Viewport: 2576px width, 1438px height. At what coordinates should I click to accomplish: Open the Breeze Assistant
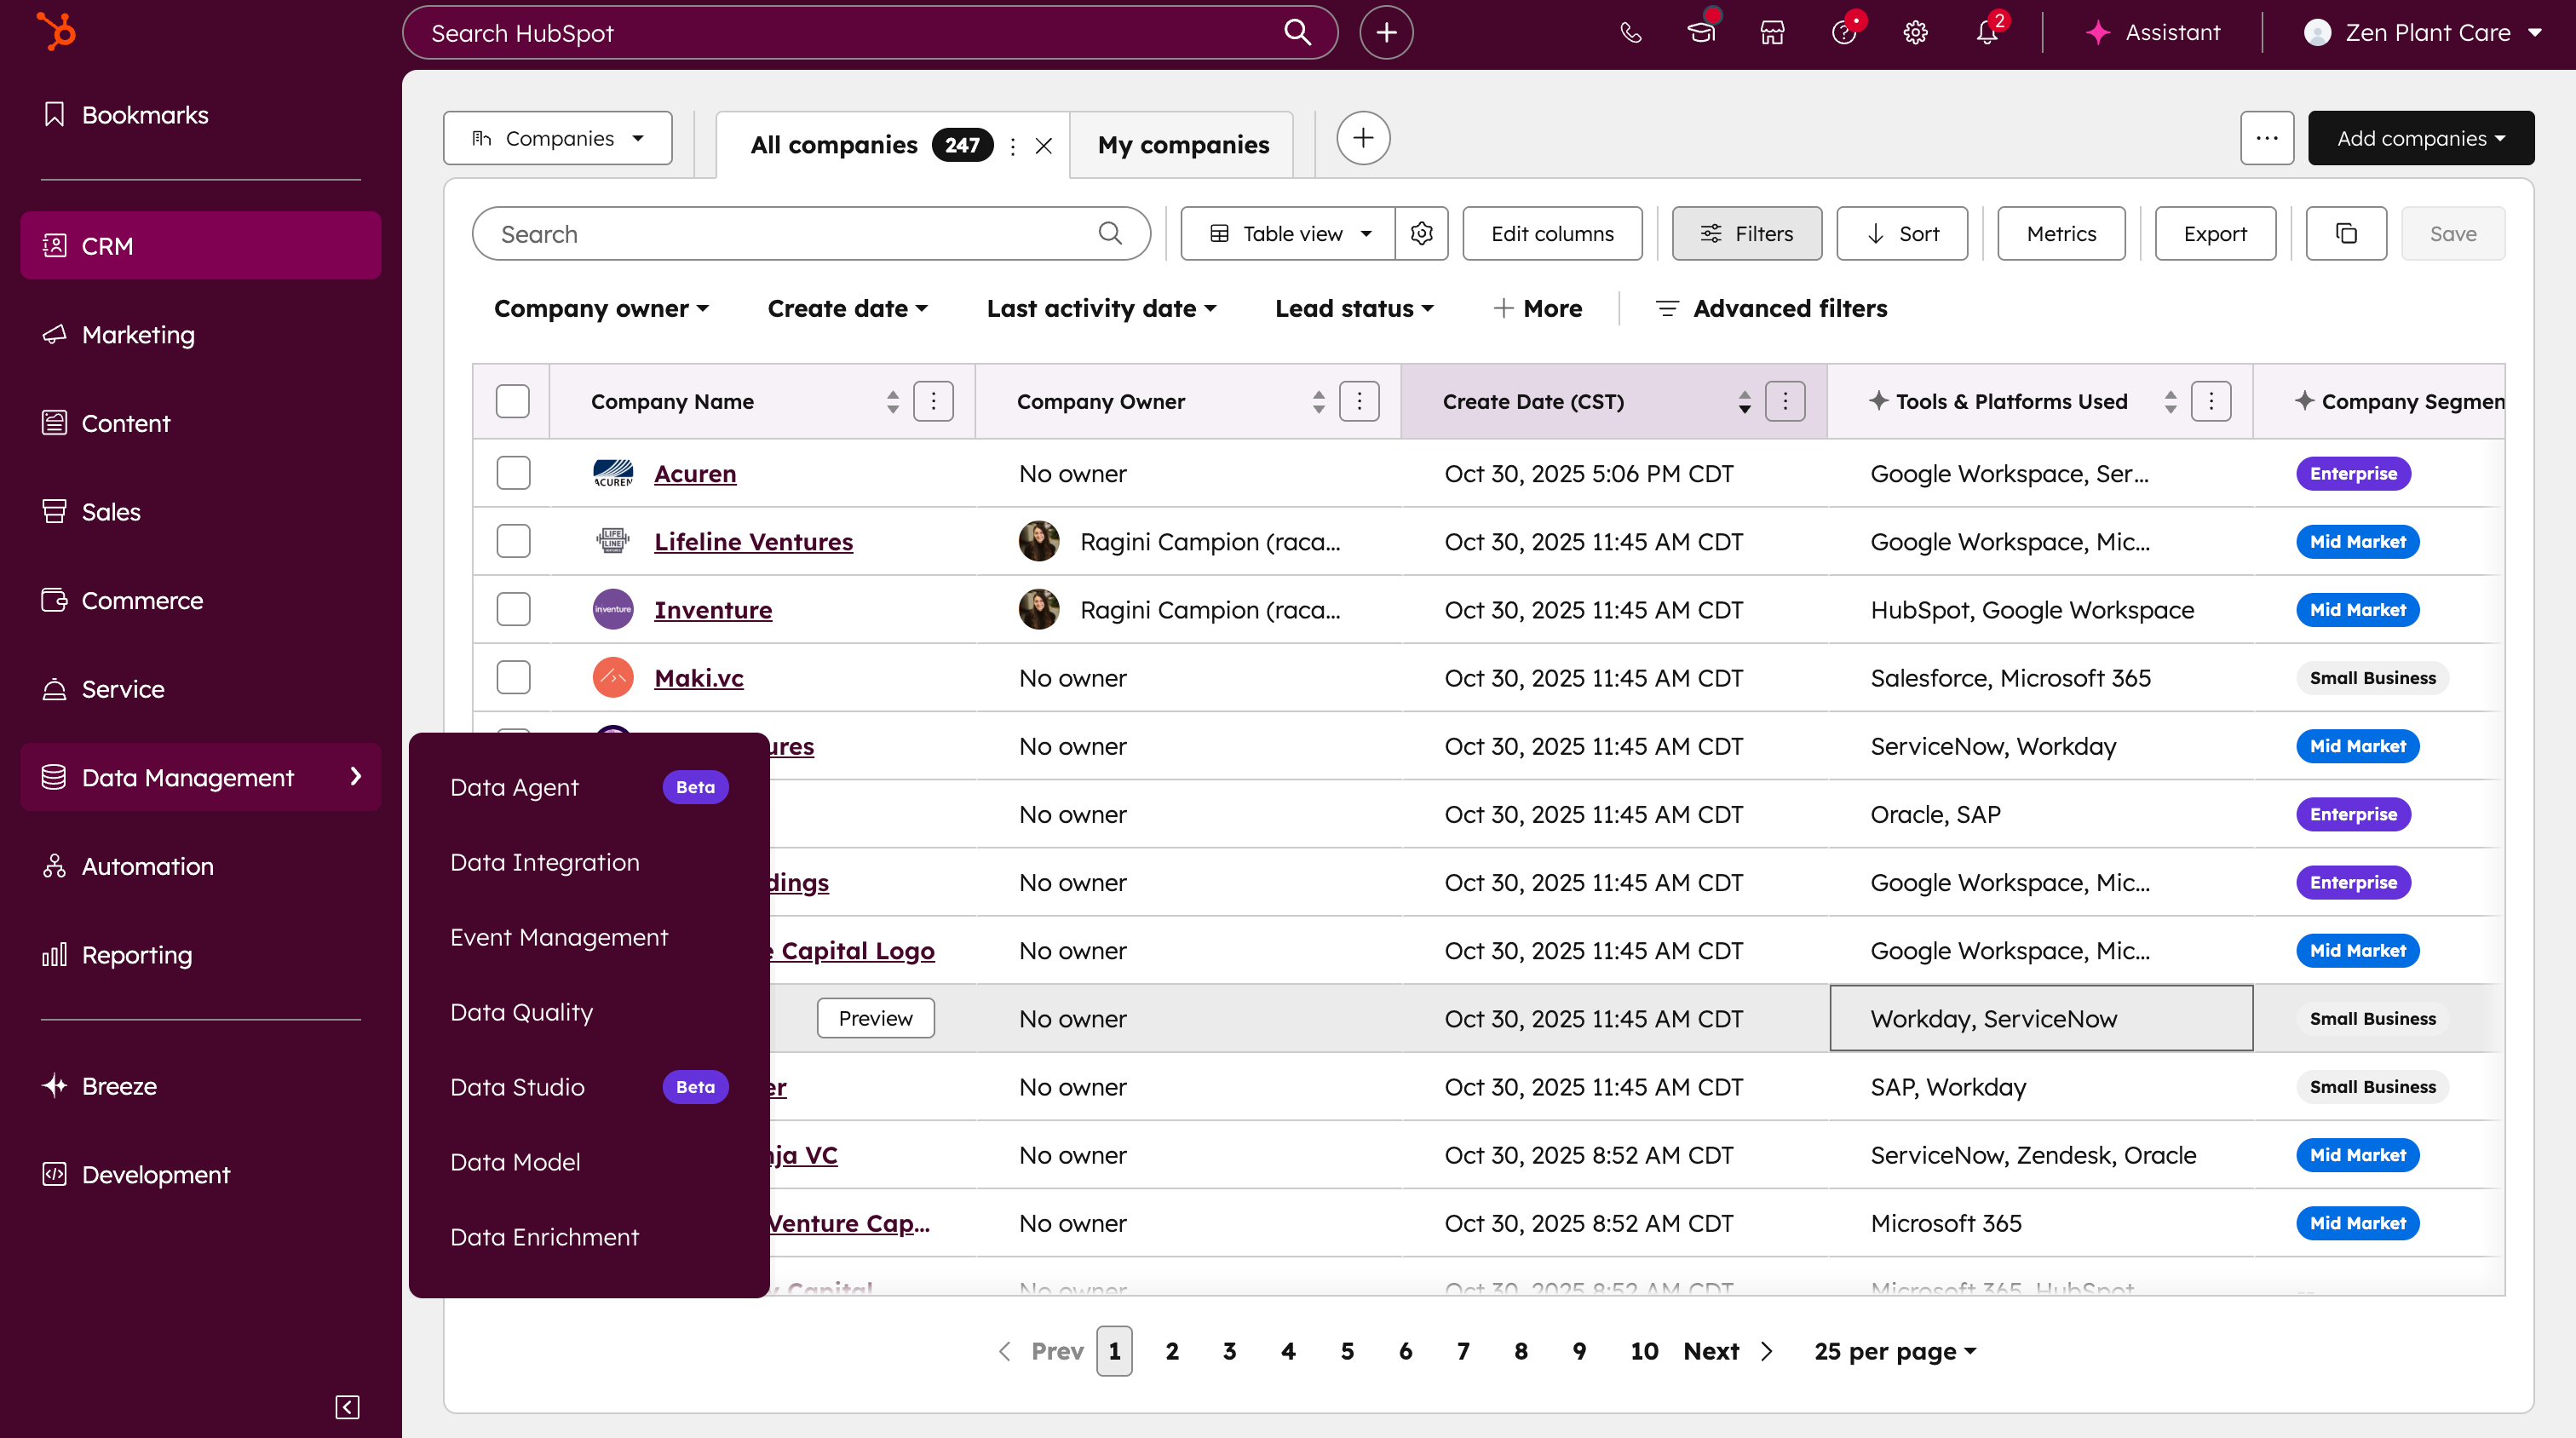tap(2153, 33)
